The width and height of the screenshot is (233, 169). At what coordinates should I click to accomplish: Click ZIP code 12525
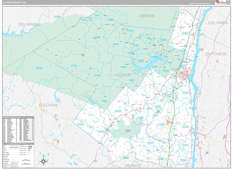click(150, 143)
